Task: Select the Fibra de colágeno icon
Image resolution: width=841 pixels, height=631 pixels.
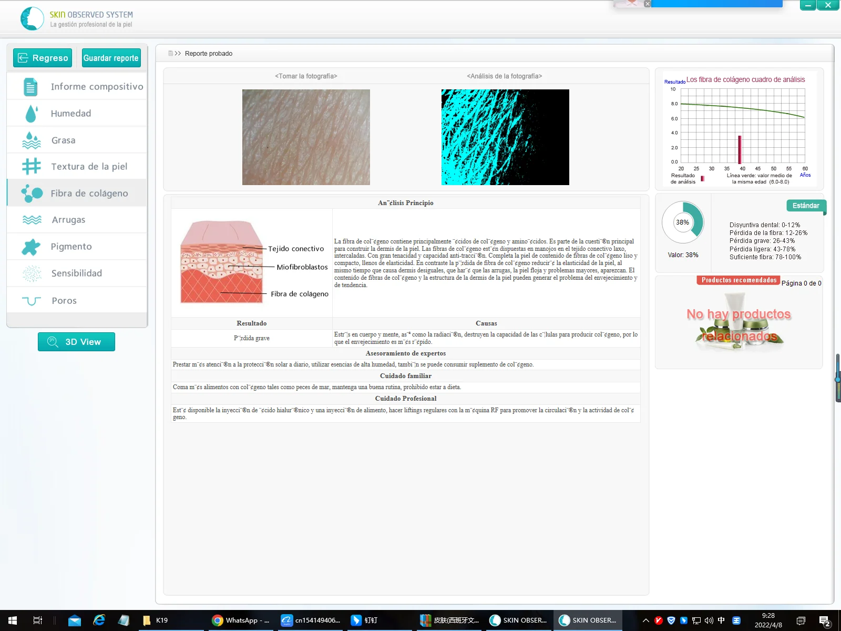Action: [x=33, y=193]
